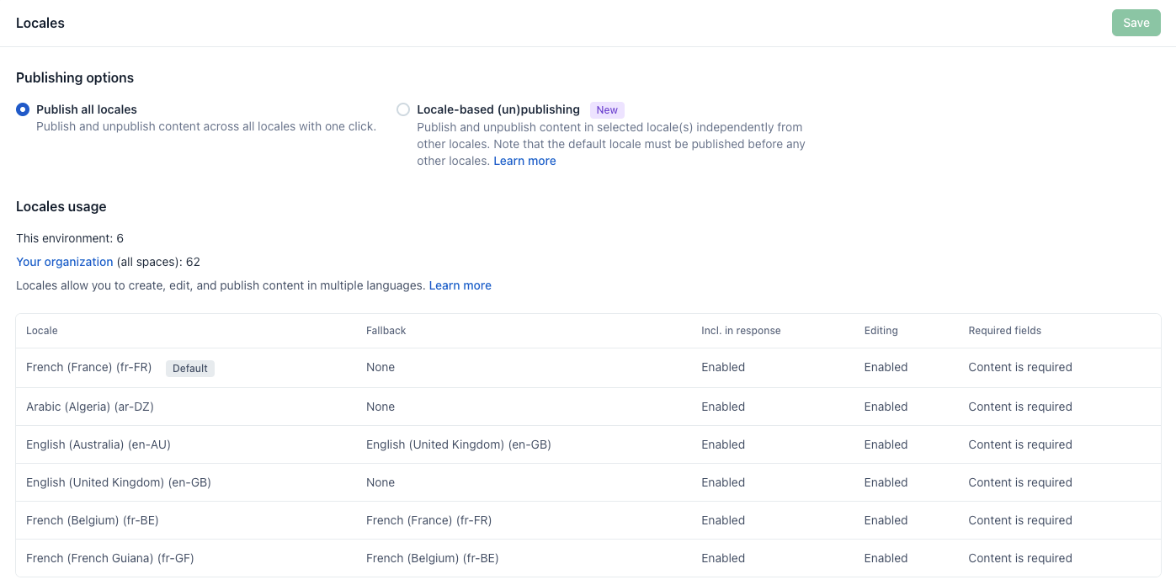Select the radio button next to Publish all locales
The height and width of the screenshot is (585, 1176).
(21, 109)
